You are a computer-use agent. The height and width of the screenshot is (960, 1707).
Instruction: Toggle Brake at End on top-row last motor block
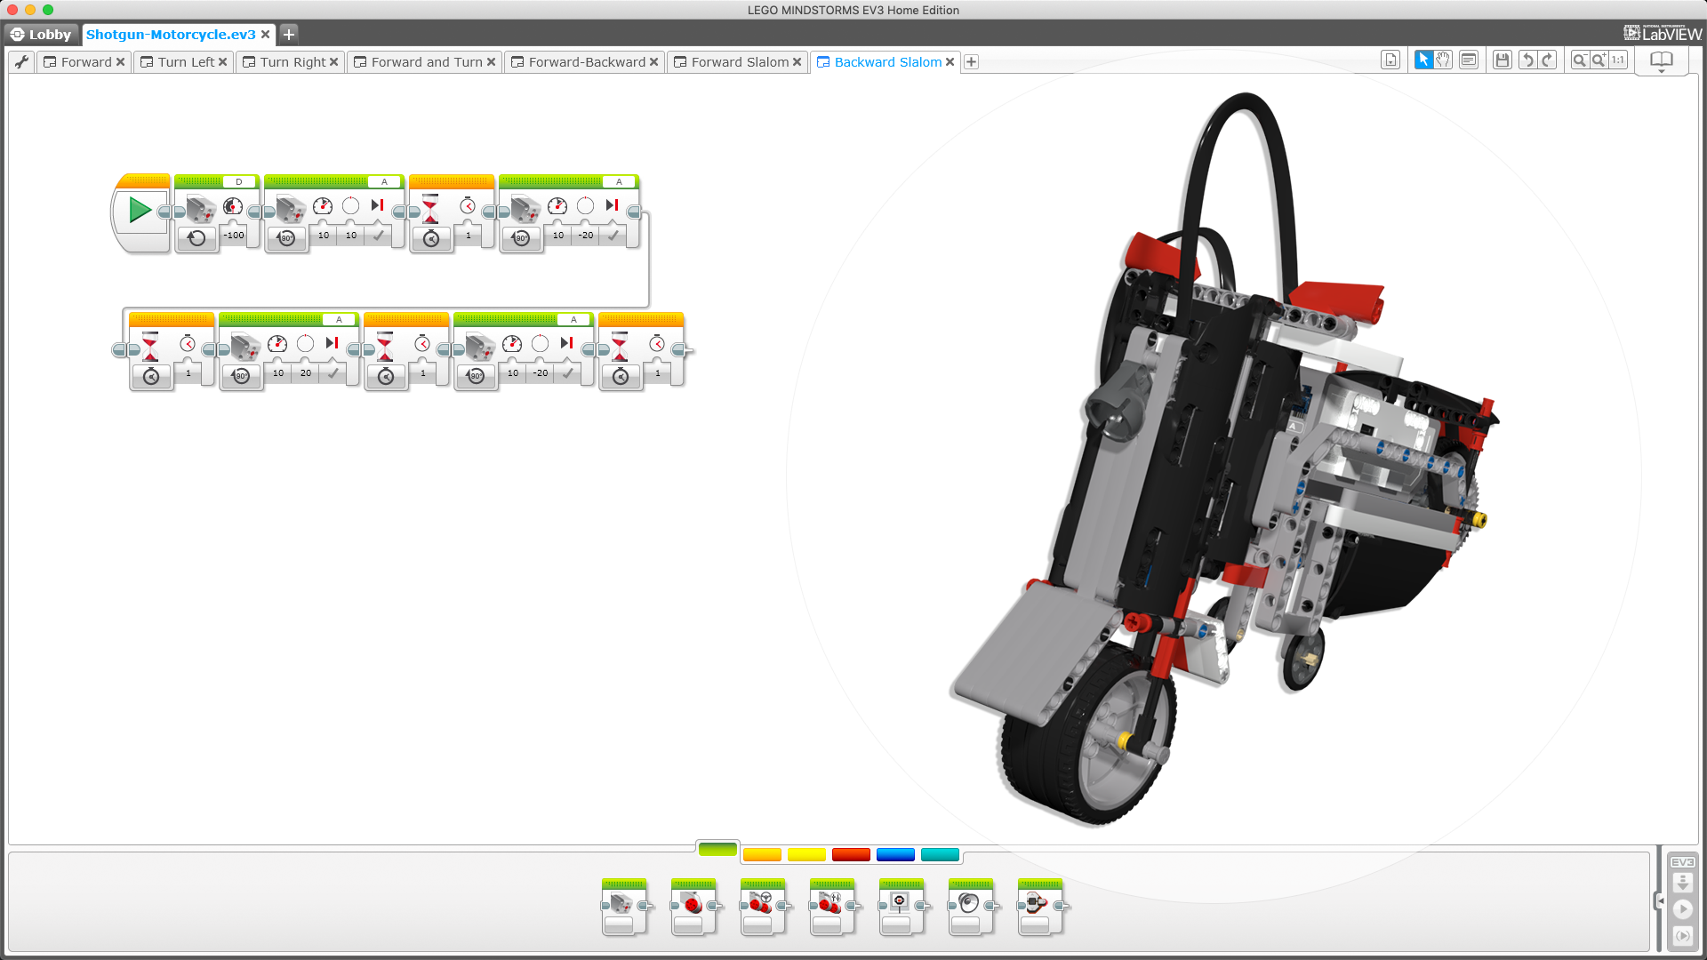[613, 236]
